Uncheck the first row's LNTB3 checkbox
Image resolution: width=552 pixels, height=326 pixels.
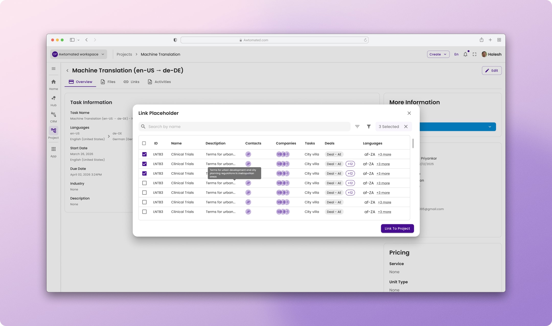click(x=144, y=154)
